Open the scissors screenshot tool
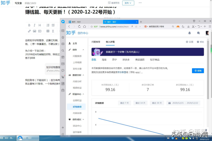The height and width of the screenshot is (141, 212). point(193,26)
